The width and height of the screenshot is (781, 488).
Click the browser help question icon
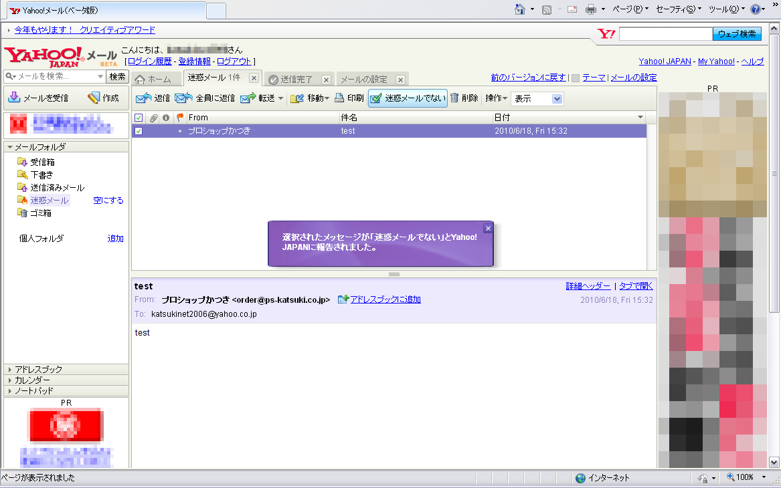[755, 9]
